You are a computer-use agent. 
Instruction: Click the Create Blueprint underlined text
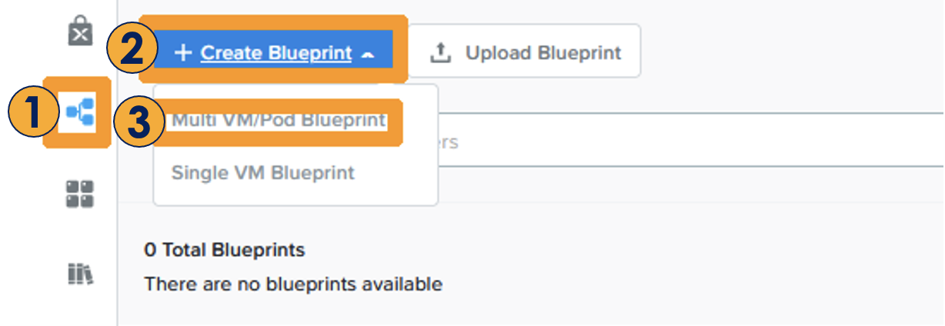276,53
